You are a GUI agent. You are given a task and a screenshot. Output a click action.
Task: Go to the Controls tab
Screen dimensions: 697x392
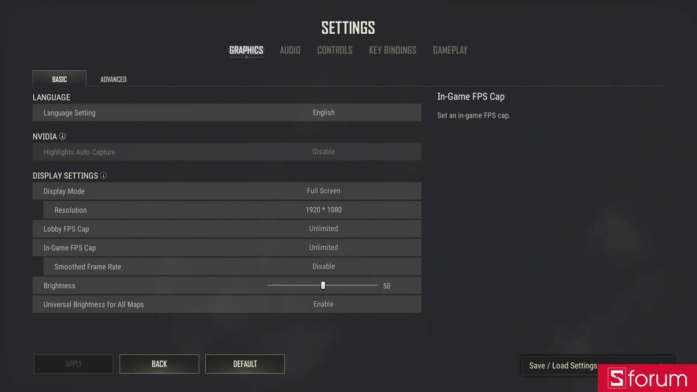tap(335, 51)
